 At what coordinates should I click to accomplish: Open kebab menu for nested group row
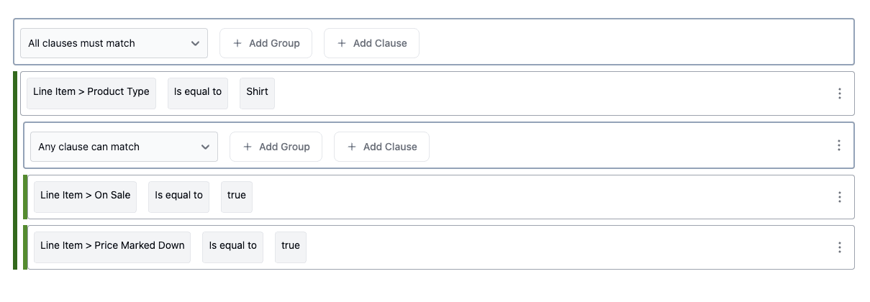pyautogui.click(x=839, y=145)
